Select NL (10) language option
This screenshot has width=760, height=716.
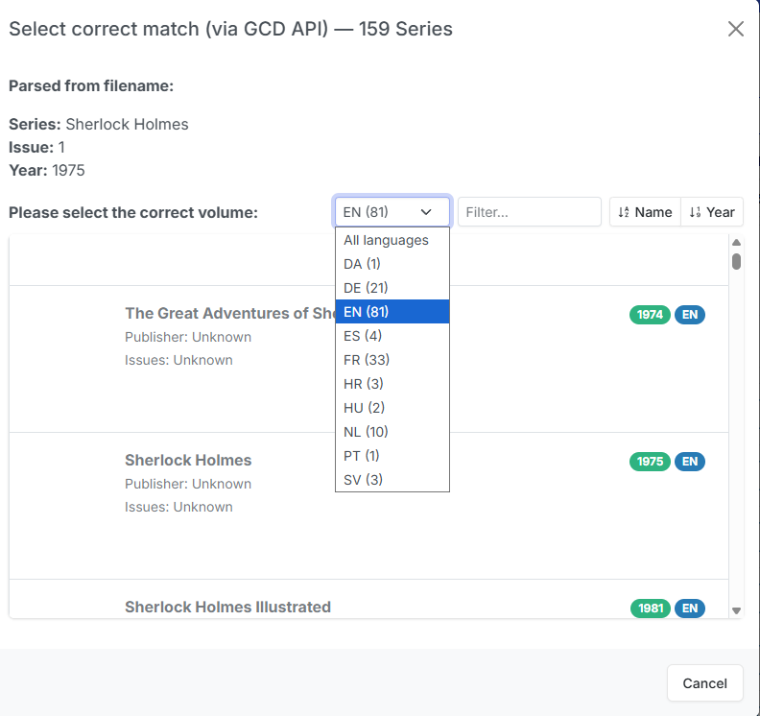pyautogui.click(x=392, y=432)
